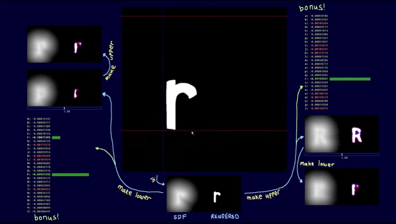The width and height of the screenshot is (396, 224).
Task: Click the 'p:' score row in lowercase list
Action: [316, 71]
